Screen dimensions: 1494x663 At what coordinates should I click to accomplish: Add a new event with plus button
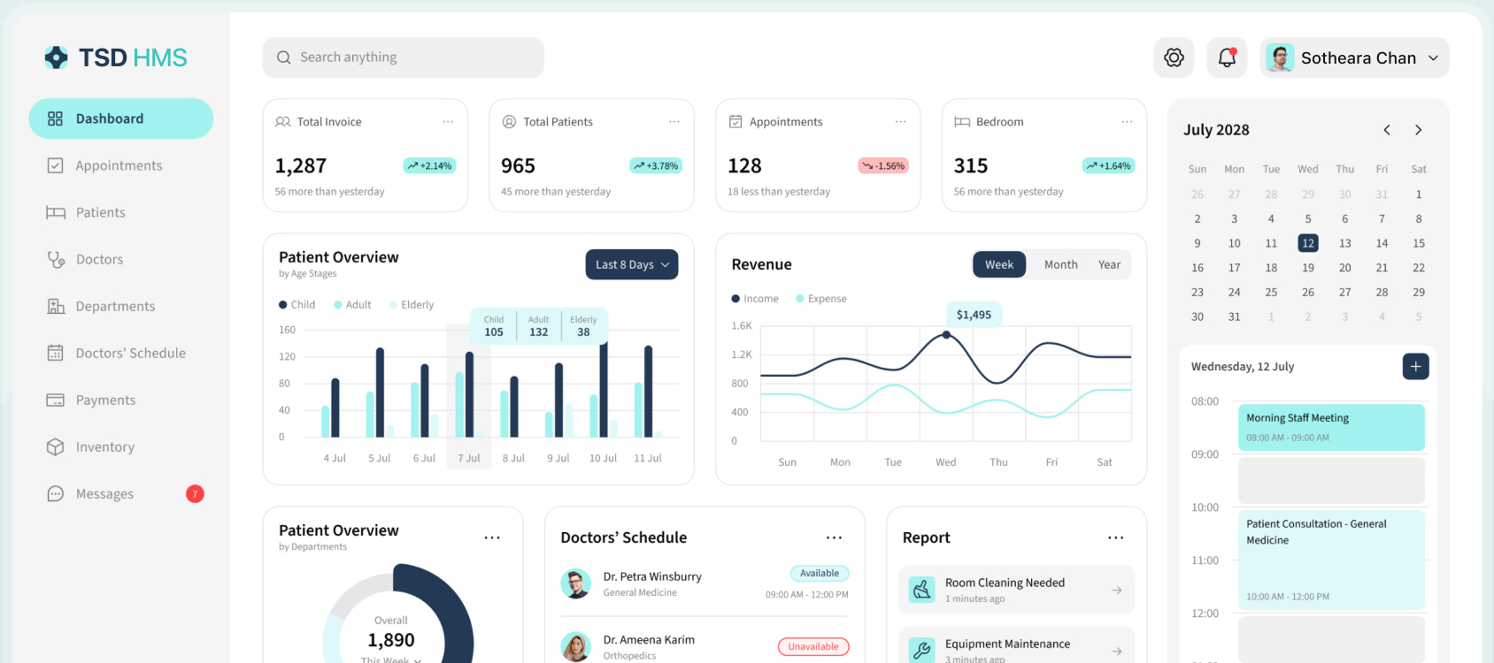click(x=1415, y=366)
